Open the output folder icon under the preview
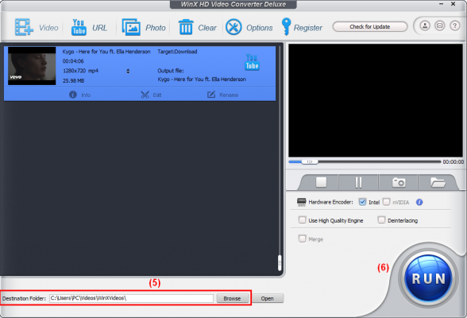 pos(438,182)
